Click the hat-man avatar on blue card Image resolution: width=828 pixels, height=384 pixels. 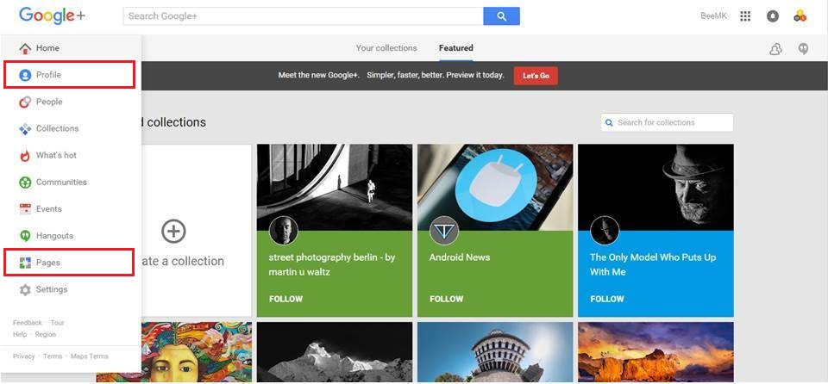tap(605, 231)
